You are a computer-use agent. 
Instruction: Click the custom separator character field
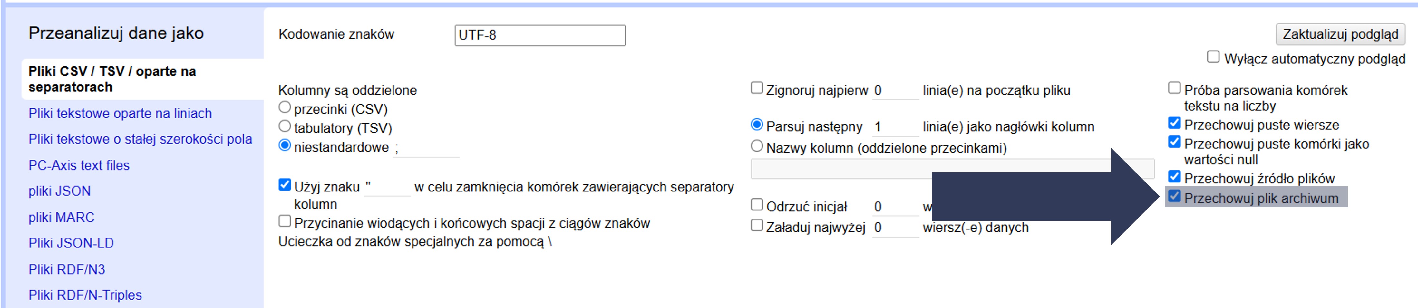[x=425, y=148]
